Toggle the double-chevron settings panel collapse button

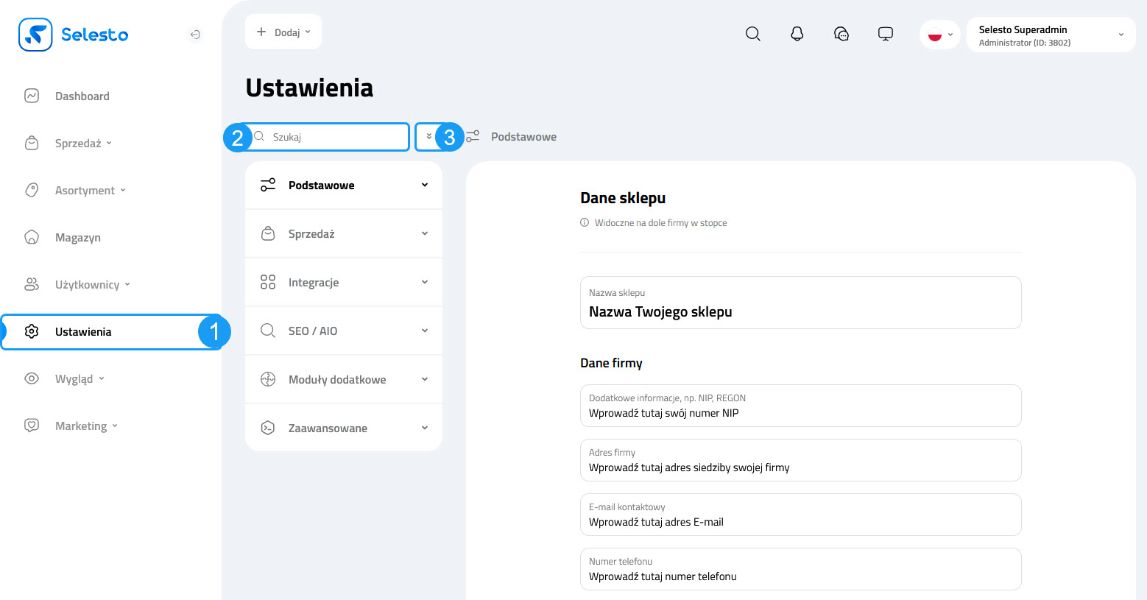(x=428, y=137)
